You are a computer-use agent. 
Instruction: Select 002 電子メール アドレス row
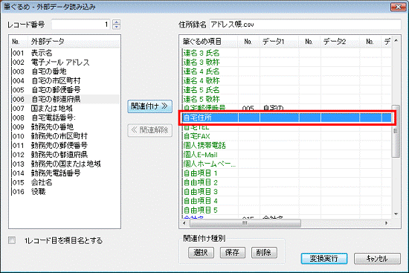[65, 62]
